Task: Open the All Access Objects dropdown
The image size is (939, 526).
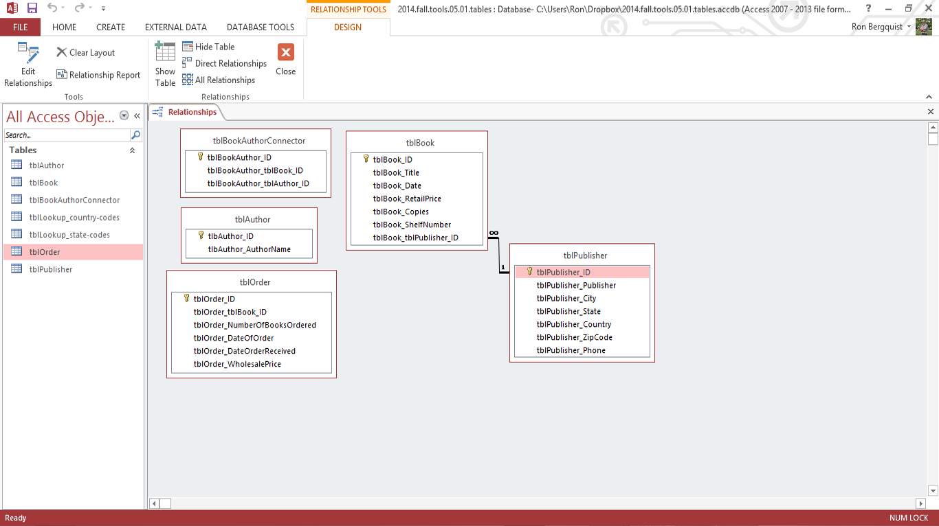Action: tap(124, 116)
